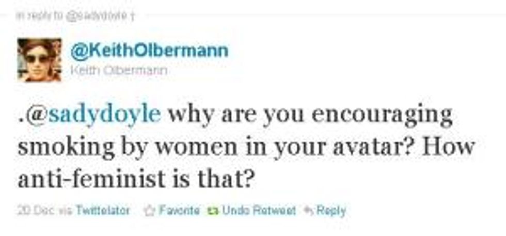Viewport: 506px width, 236px height.
Task: Visit the Twittelator source link
Action: pyautogui.click(x=103, y=211)
